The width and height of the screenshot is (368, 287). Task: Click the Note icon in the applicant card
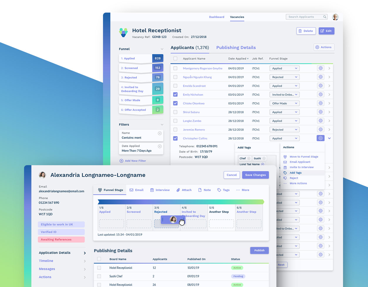[200, 190]
